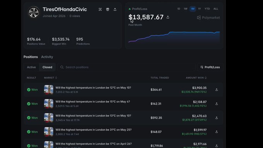Click the $148.07 total traded cell

tap(156, 132)
